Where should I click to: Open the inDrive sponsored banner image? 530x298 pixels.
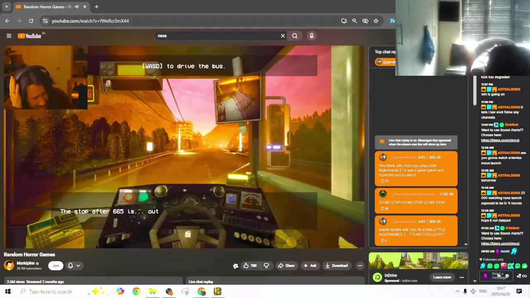(419, 261)
